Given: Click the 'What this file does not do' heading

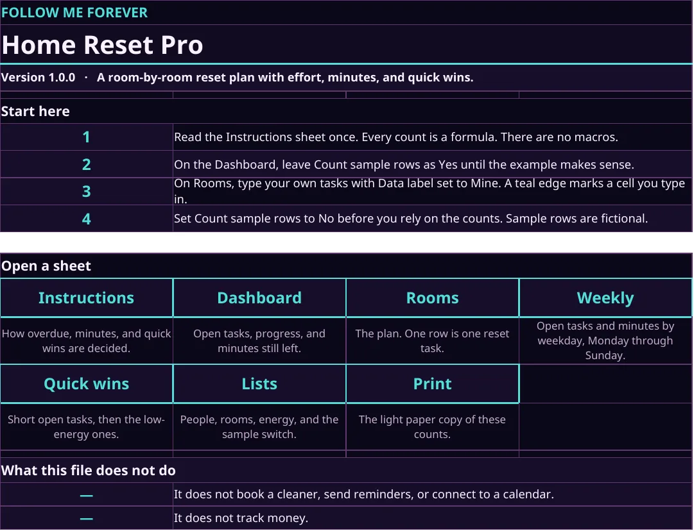Looking at the screenshot, I should [89, 471].
